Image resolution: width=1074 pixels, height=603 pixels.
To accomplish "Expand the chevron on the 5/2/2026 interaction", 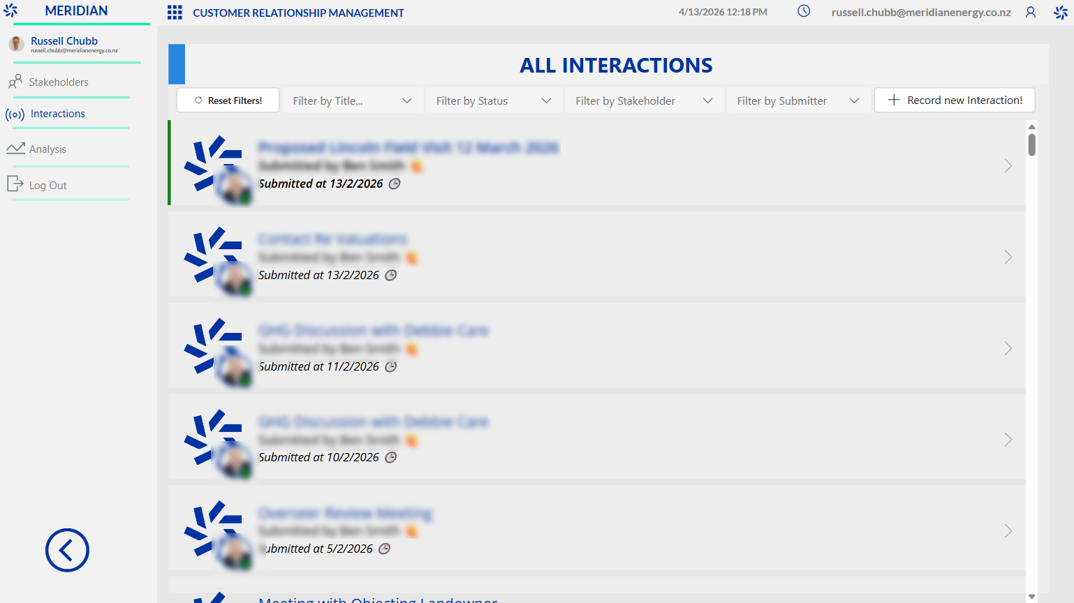I will 1008,530.
